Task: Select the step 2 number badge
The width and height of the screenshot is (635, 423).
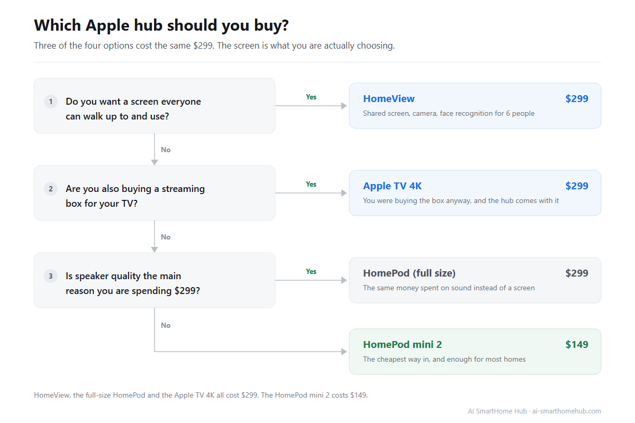Action: pos(51,189)
